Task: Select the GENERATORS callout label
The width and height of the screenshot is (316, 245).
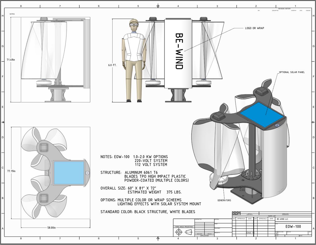Action: click(224, 200)
